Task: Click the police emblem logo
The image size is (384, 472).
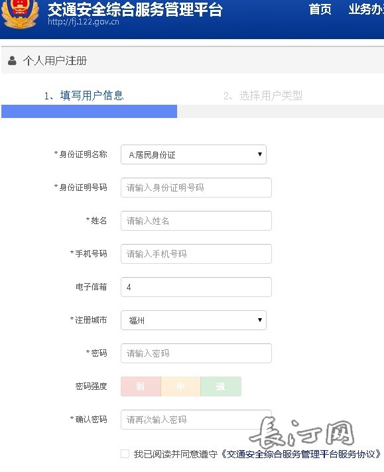Action: (20, 13)
